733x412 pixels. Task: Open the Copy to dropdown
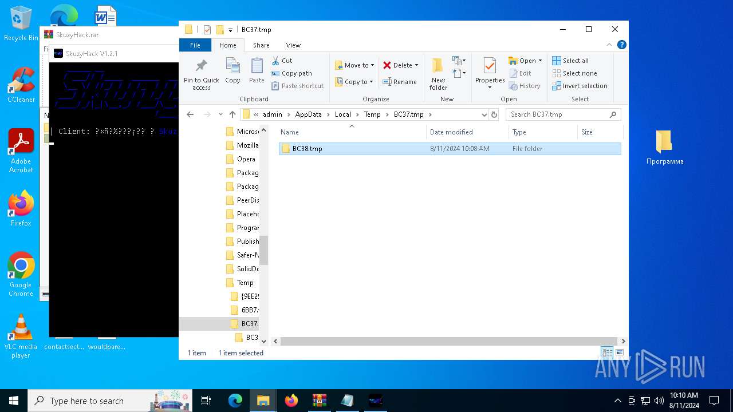pos(354,82)
